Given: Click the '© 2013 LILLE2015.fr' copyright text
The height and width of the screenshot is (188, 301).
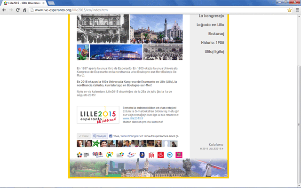Looking at the screenshot, I should coord(212,149).
